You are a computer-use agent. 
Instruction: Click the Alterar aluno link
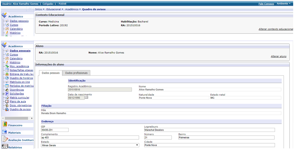(278, 56)
